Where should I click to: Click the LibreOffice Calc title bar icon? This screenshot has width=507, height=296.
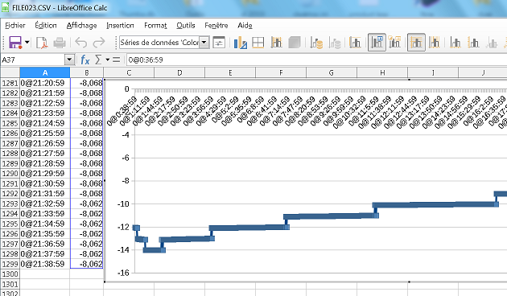click(5, 7)
